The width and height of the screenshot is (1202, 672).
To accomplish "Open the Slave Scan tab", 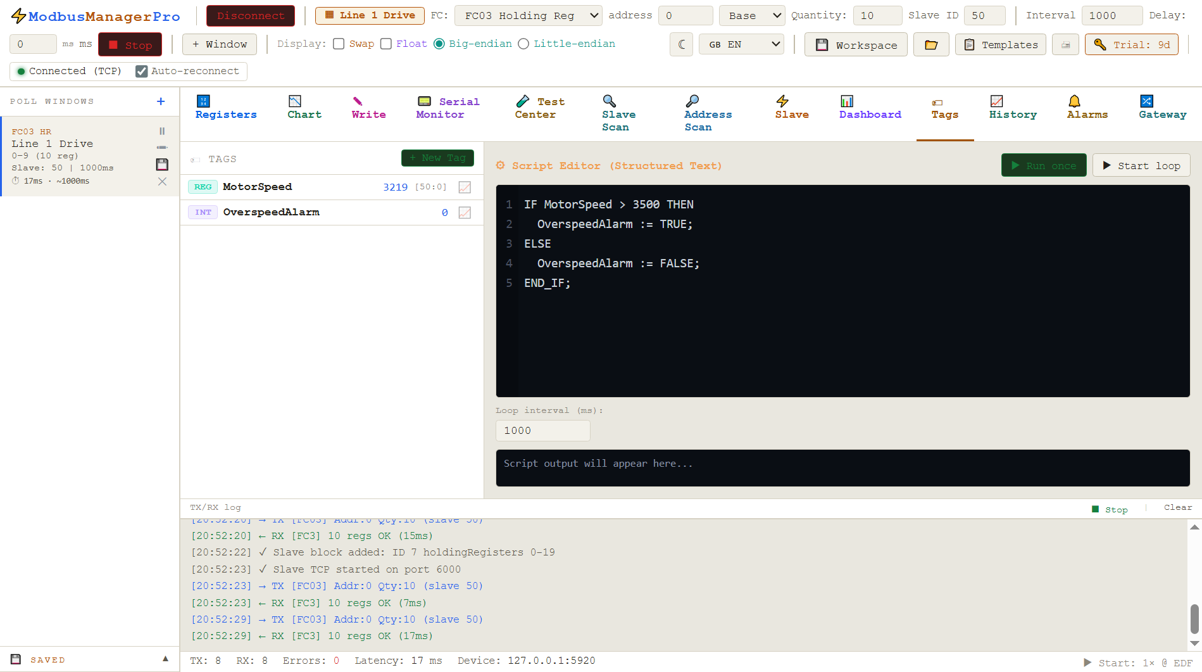I will [618, 114].
